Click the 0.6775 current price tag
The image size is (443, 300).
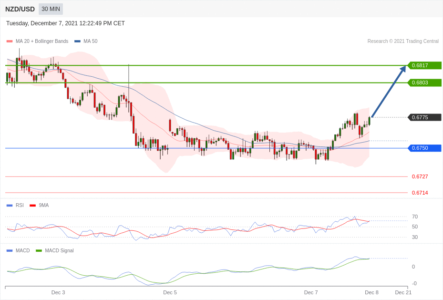pos(424,117)
